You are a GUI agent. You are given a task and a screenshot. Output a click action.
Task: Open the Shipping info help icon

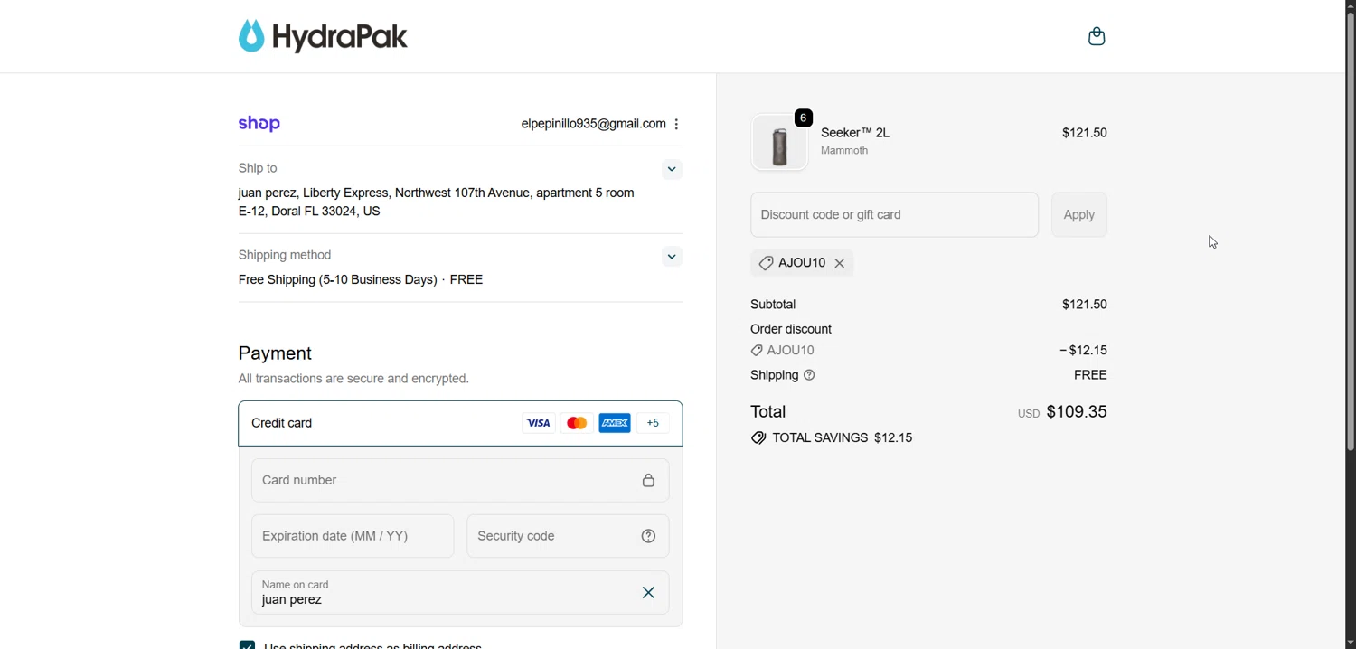810,375
